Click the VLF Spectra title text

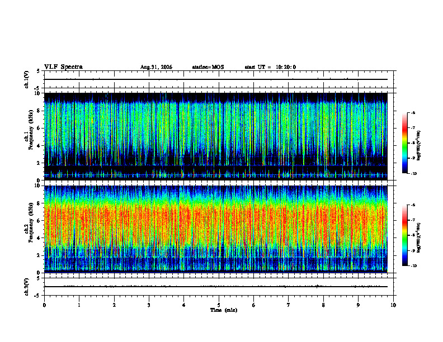[63, 67]
